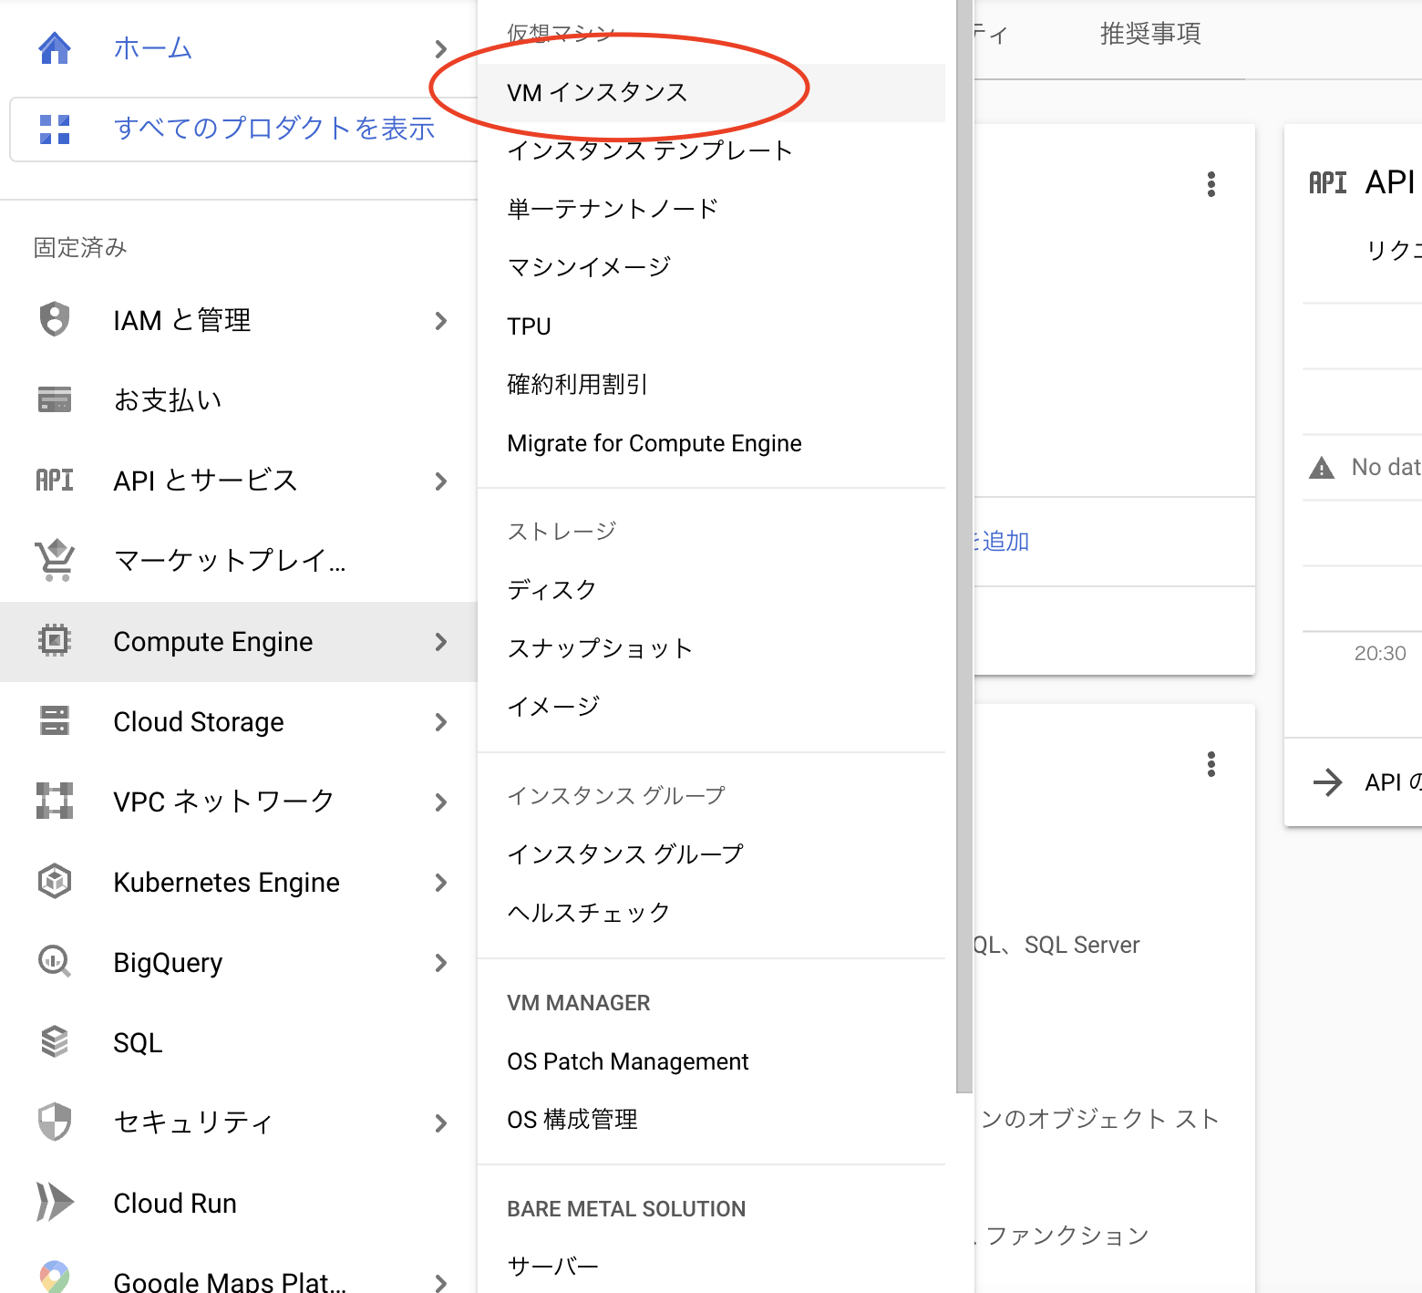Image resolution: width=1422 pixels, height=1293 pixels.
Task: Expand the Cloud Storage submenu chevron
Action: tap(441, 721)
